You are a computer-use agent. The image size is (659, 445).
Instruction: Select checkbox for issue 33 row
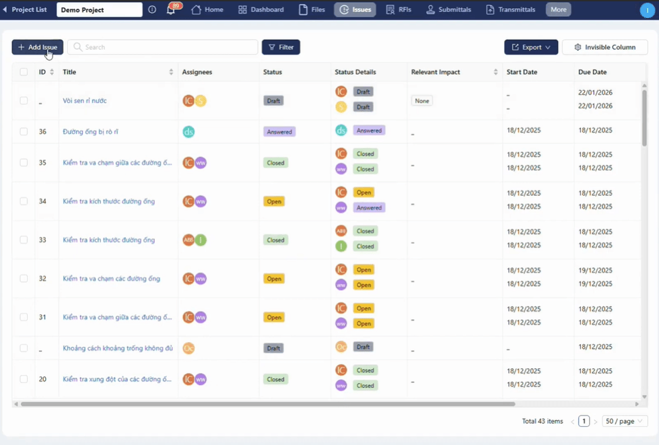pyautogui.click(x=24, y=240)
